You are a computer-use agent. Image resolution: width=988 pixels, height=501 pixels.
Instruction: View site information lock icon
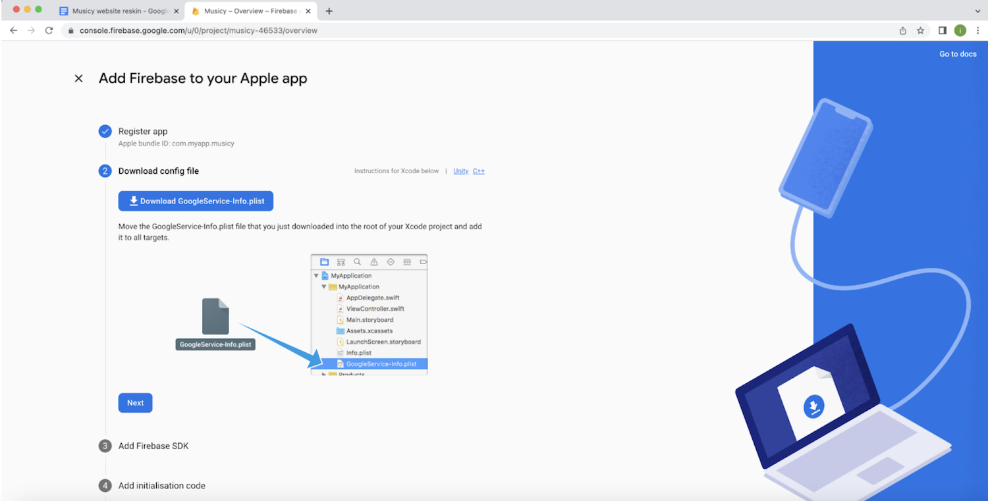[71, 30]
